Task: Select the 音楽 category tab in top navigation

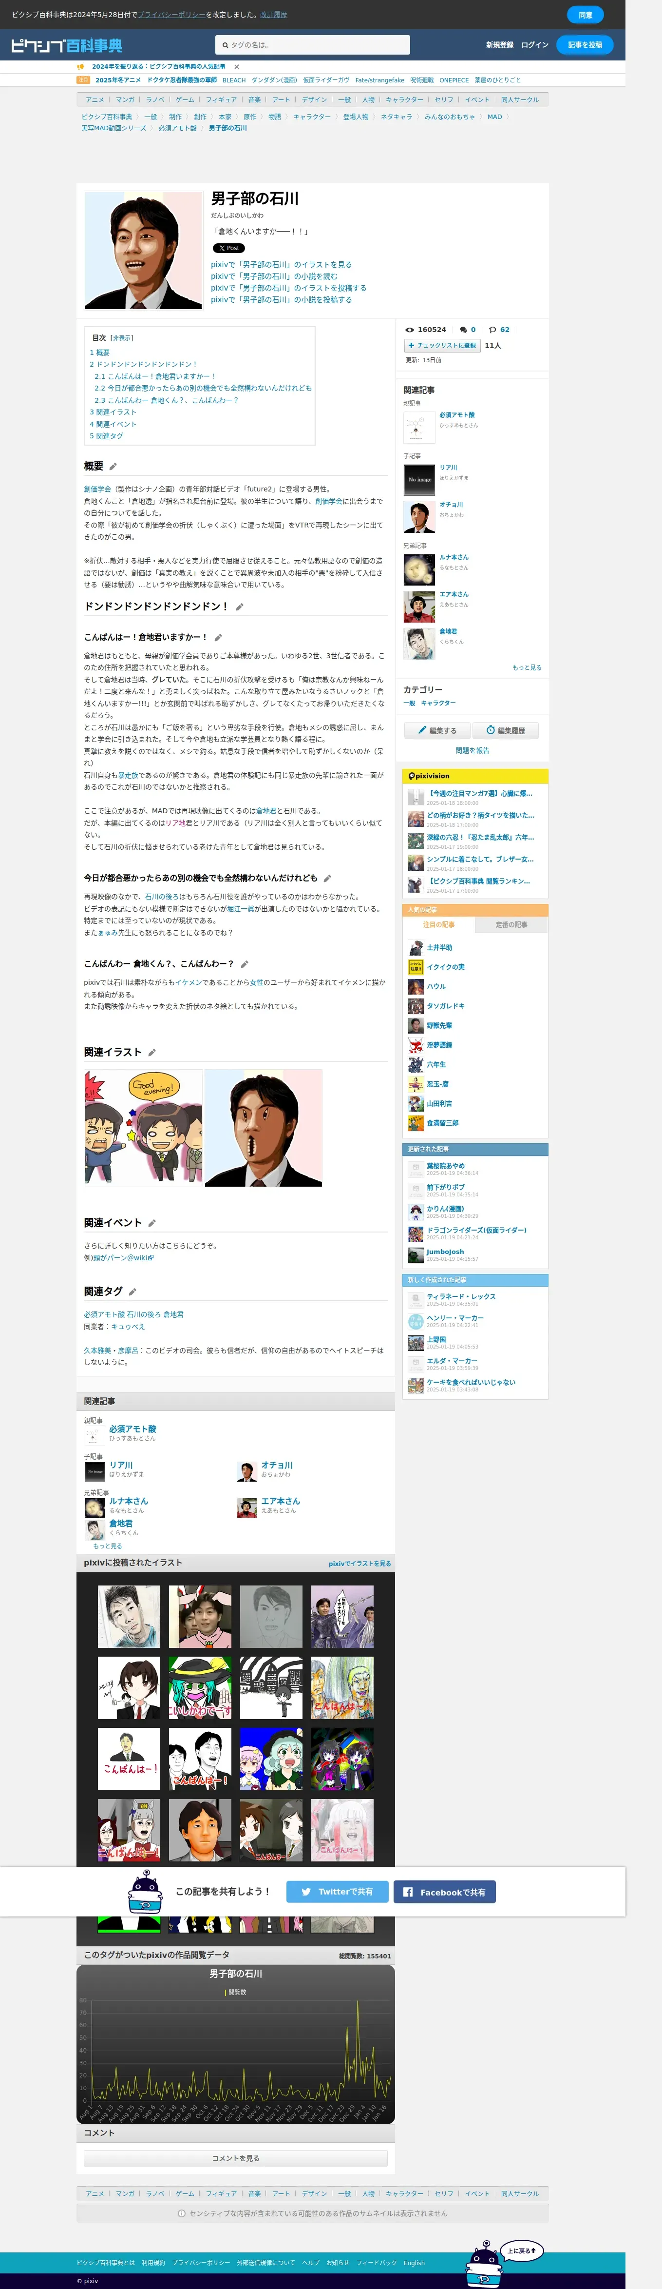Action: (255, 100)
